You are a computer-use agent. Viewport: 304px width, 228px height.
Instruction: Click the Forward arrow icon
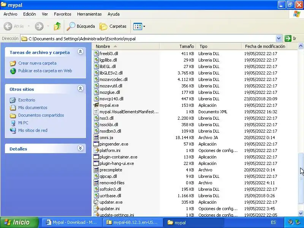[x=39, y=26]
